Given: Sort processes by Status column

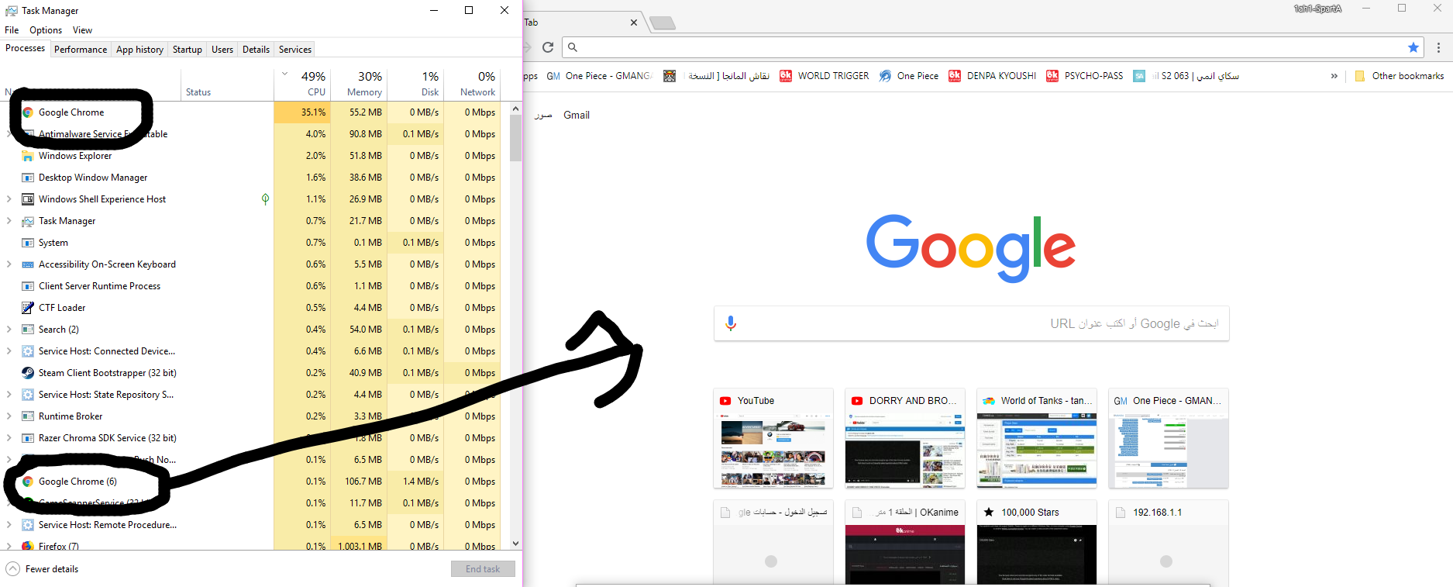Looking at the screenshot, I should [227, 84].
